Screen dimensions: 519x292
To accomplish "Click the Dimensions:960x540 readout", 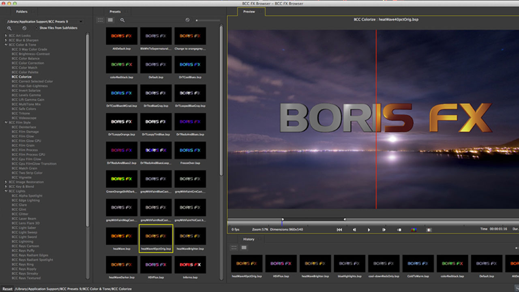I will (x=286, y=230).
